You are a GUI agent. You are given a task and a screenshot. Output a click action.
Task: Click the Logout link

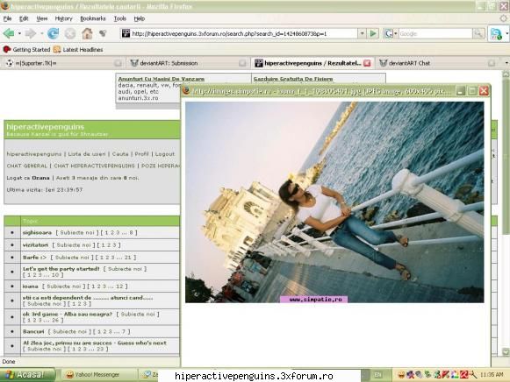(165, 154)
